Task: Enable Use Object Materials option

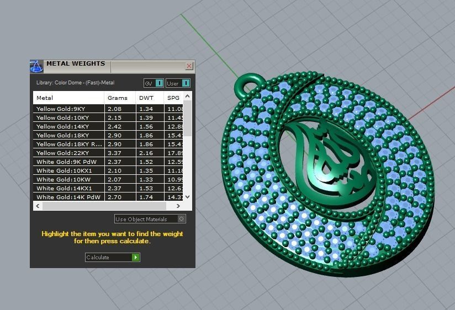Action: 150,219
